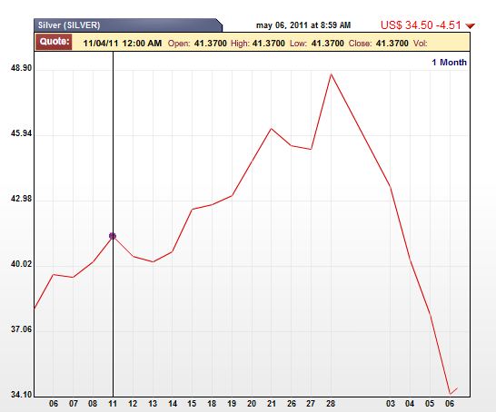Click the 42.98 value on the y-axis

pyautogui.click(x=21, y=199)
